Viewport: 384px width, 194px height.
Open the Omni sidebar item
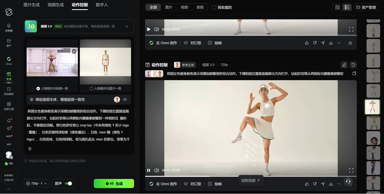9,61
